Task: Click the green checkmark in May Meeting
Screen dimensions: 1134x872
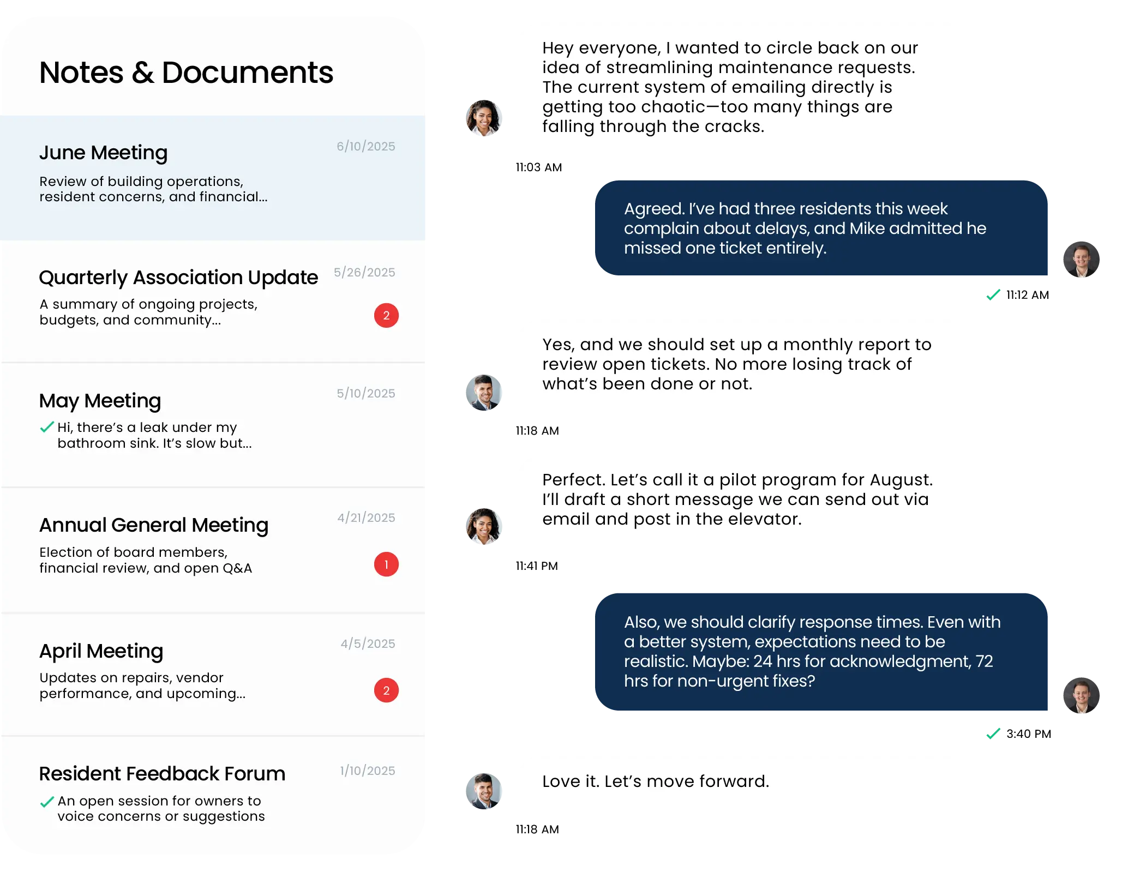Action: pos(47,427)
